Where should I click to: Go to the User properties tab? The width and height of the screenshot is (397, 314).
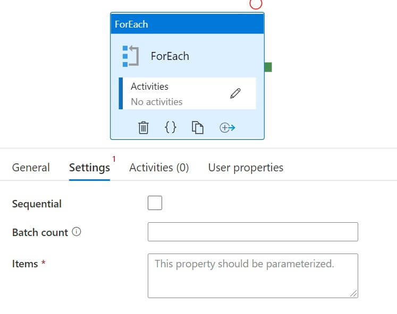[246, 168]
